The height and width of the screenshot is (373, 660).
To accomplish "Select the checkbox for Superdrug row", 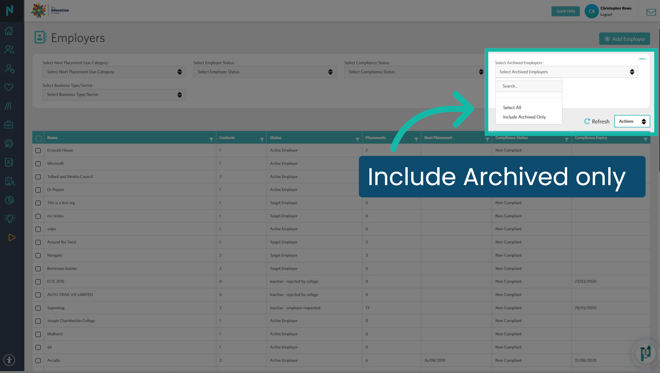I will pos(38,308).
